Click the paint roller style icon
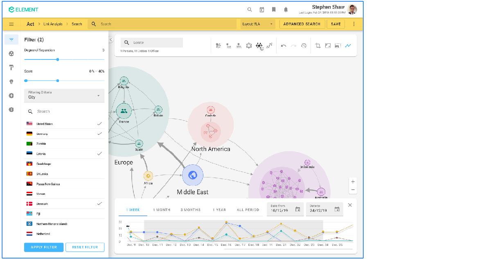Screen dimensions: 491x259 click(11, 68)
